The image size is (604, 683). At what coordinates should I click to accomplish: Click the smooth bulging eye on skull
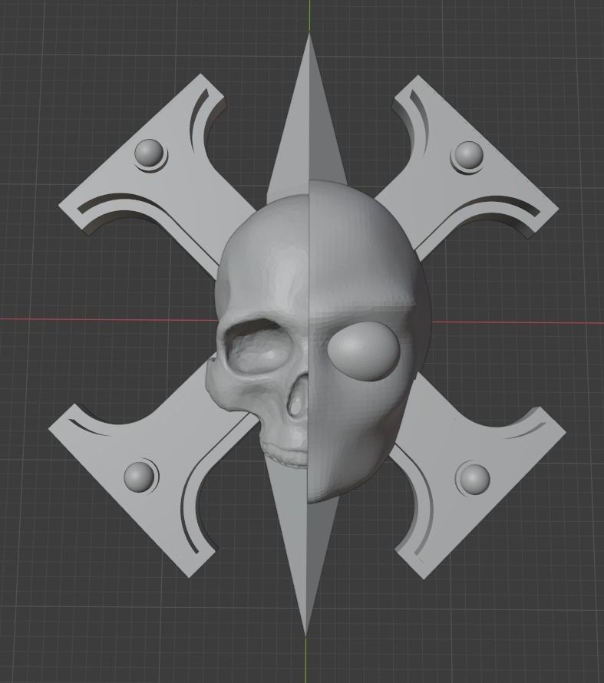click(364, 351)
